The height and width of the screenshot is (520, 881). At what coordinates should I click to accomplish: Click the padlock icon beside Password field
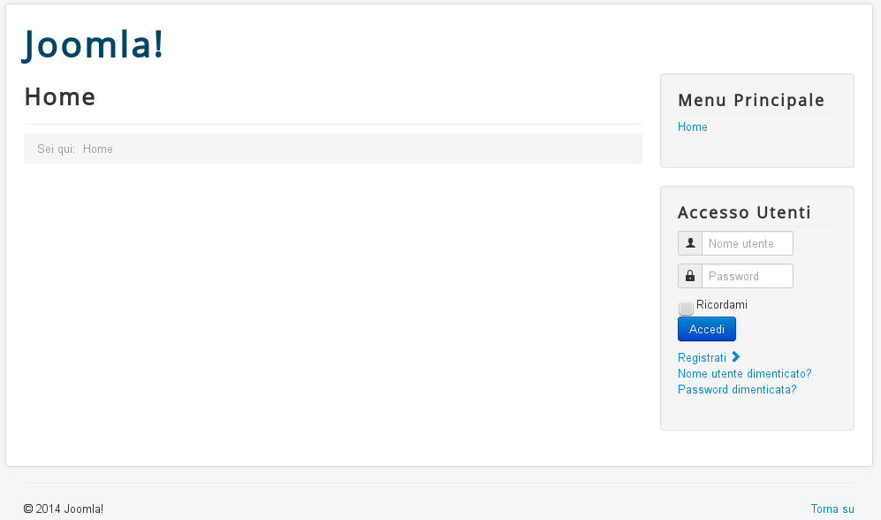690,275
